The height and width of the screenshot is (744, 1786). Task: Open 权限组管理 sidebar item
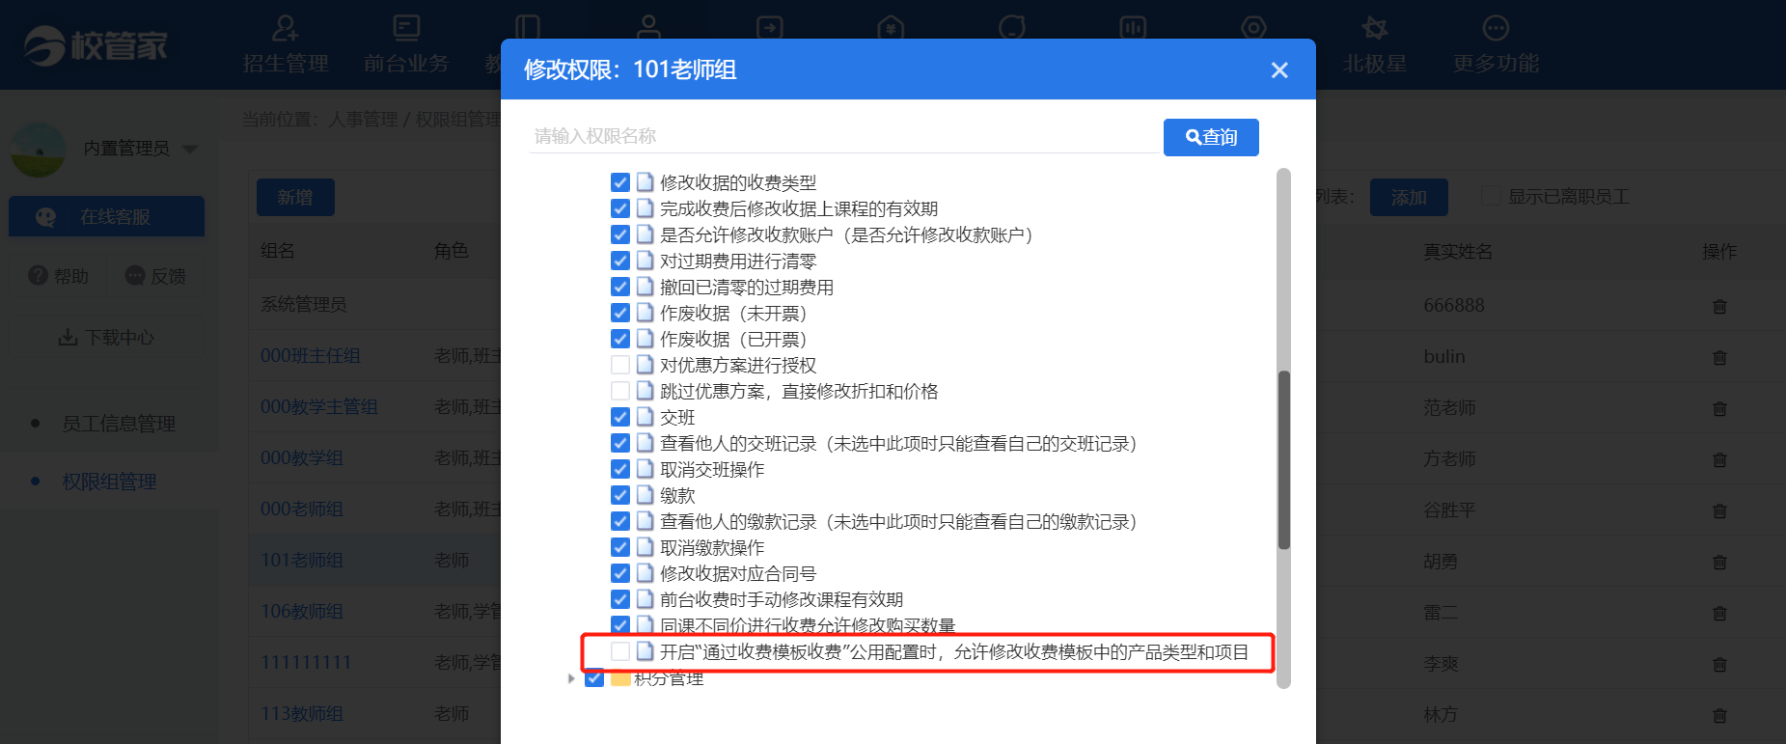(x=109, y=482)
